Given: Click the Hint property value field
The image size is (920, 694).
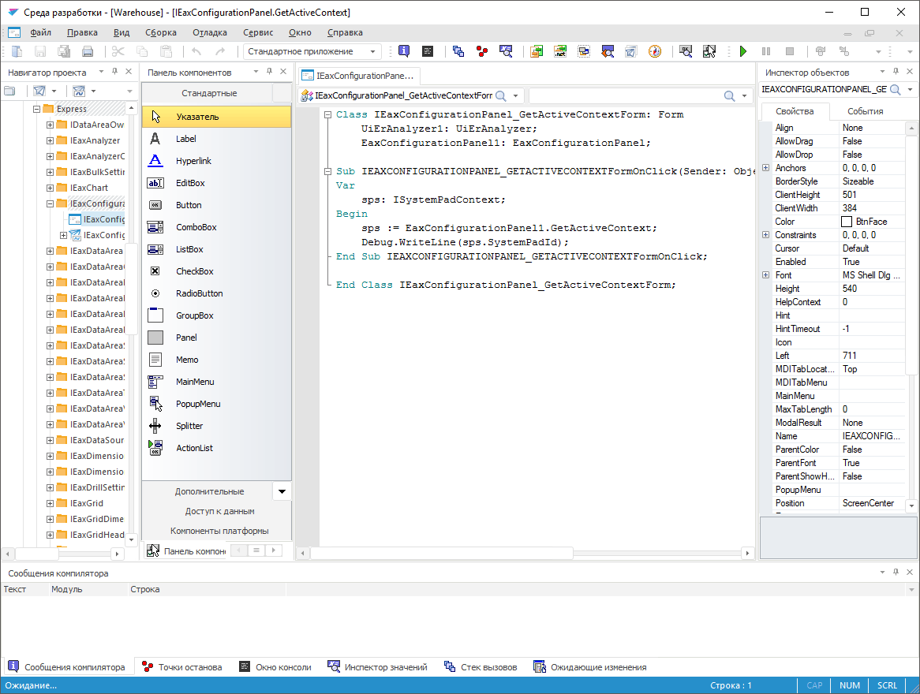Looking at the screenshot, I should (x=871, y=315).
